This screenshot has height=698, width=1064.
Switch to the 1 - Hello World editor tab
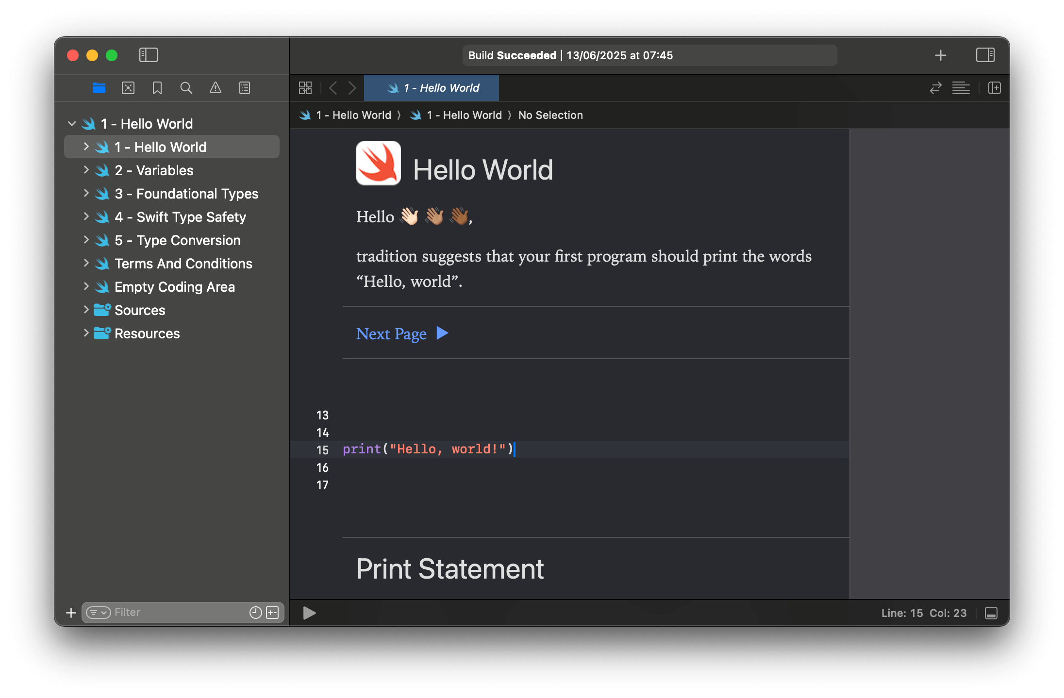click(431, 88)
